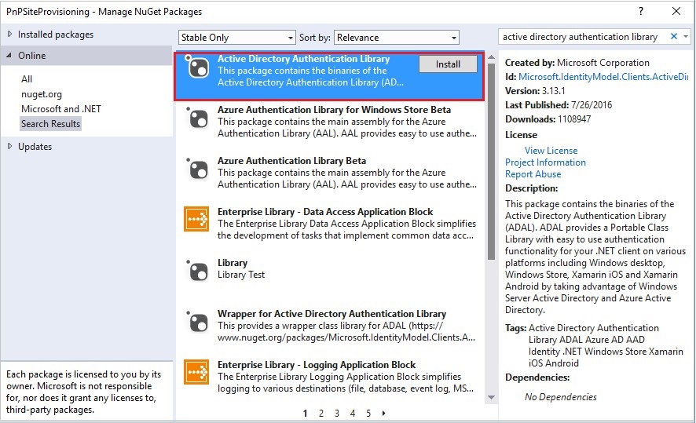Select Enterprise Library - Logging Application Block title
The width and height of the screenshot is (696, 423).
pyautogui.click(x=317, y=364)
